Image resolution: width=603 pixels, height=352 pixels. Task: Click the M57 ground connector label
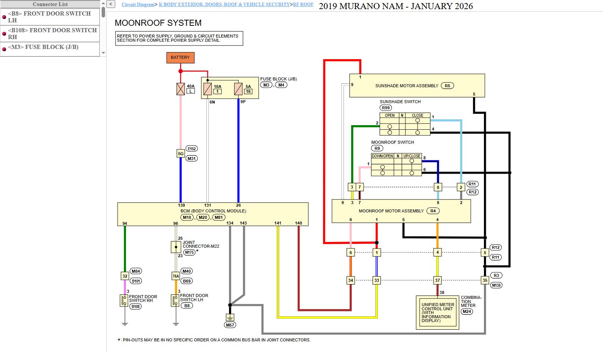coord(230,325)
